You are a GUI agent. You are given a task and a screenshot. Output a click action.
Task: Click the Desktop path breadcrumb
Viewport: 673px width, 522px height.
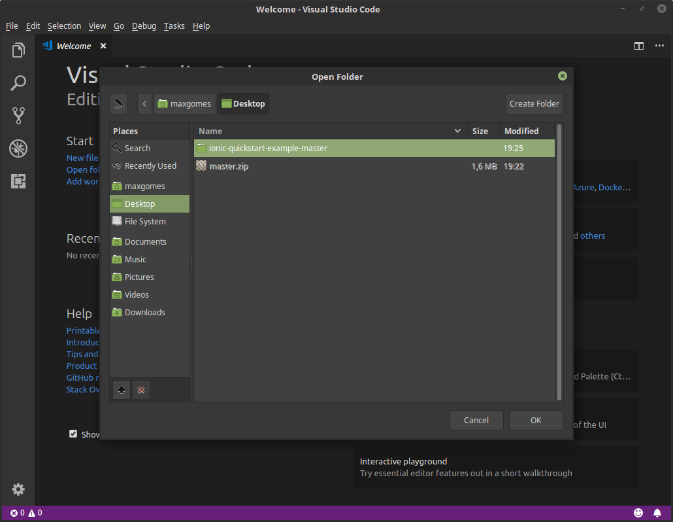point(243,103)
